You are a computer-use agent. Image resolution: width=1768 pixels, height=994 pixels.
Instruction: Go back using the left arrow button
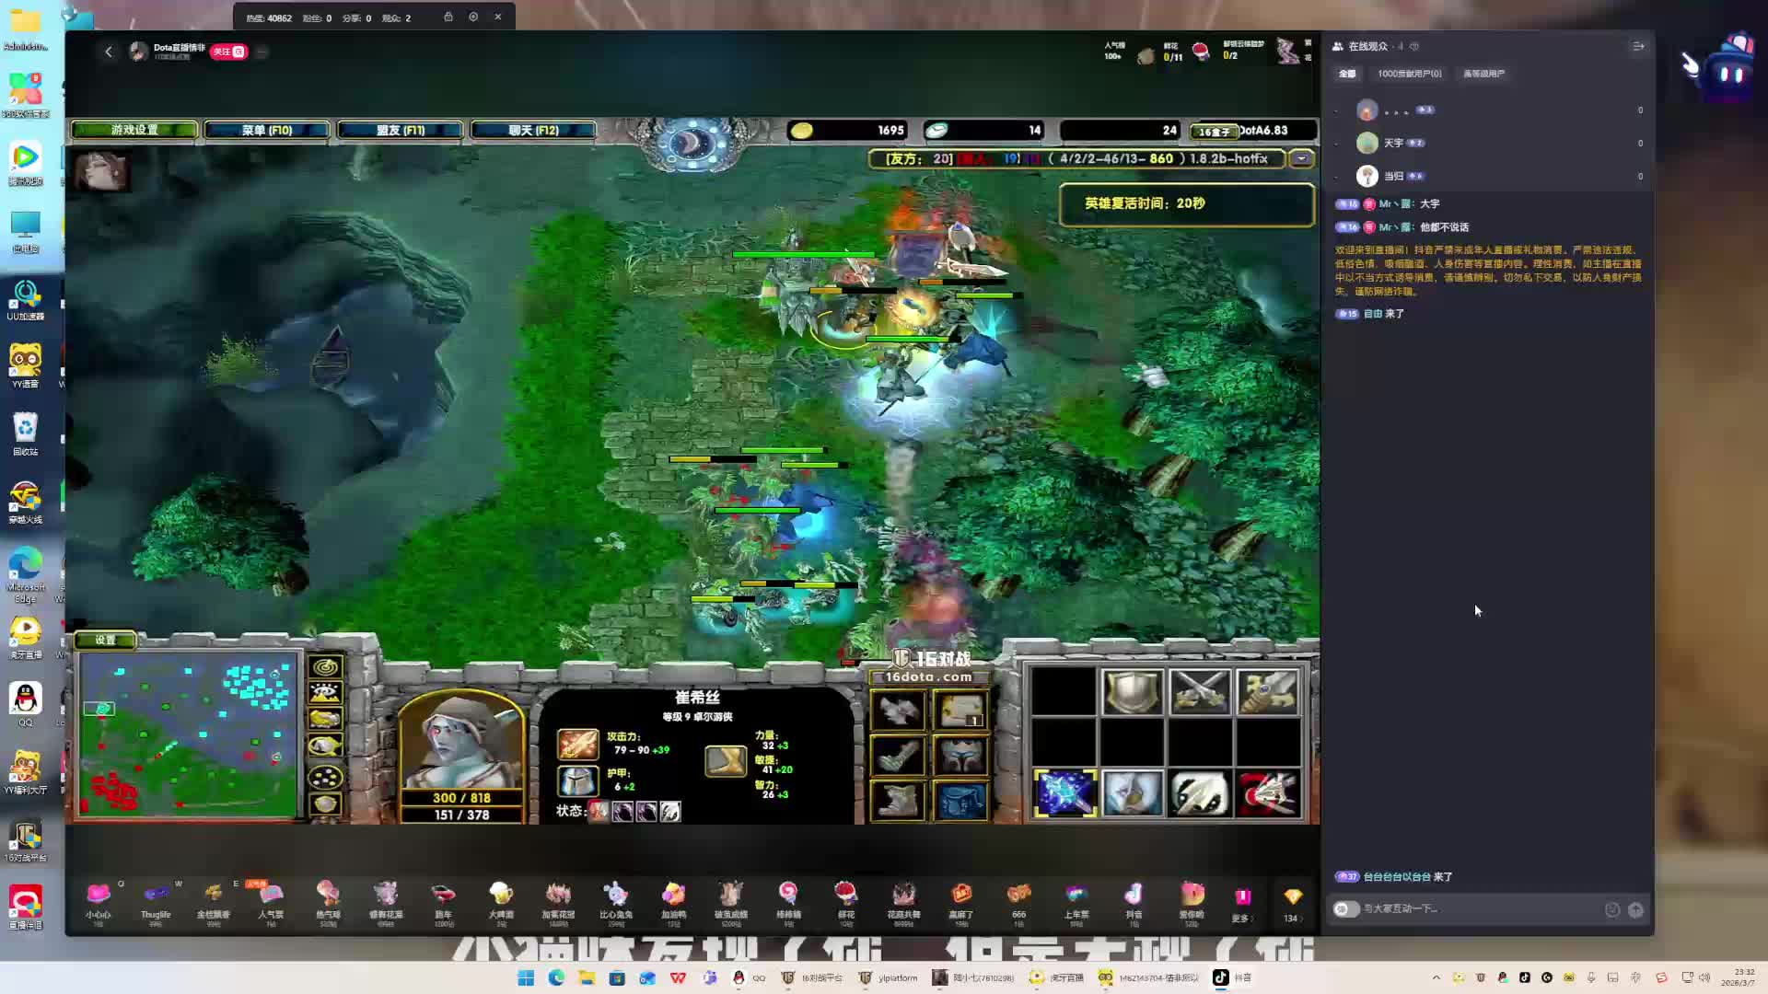(x=109, y=52)
